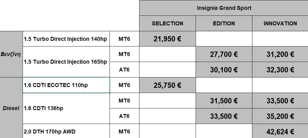The width and height of the screenshot is (308, 138).
Task: Click the 32,300 € price cell
Action: coord(280,70)
